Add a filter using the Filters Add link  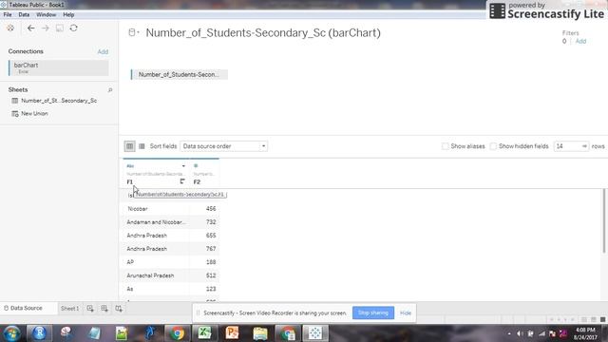pos(580,41)
